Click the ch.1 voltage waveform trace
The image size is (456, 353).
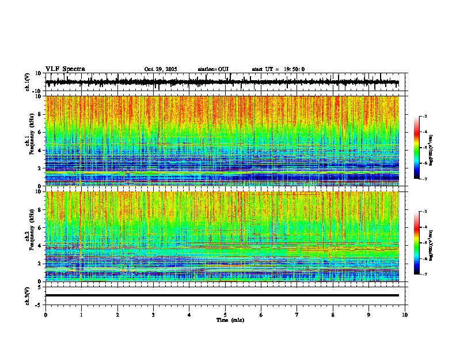coord(222,82)
